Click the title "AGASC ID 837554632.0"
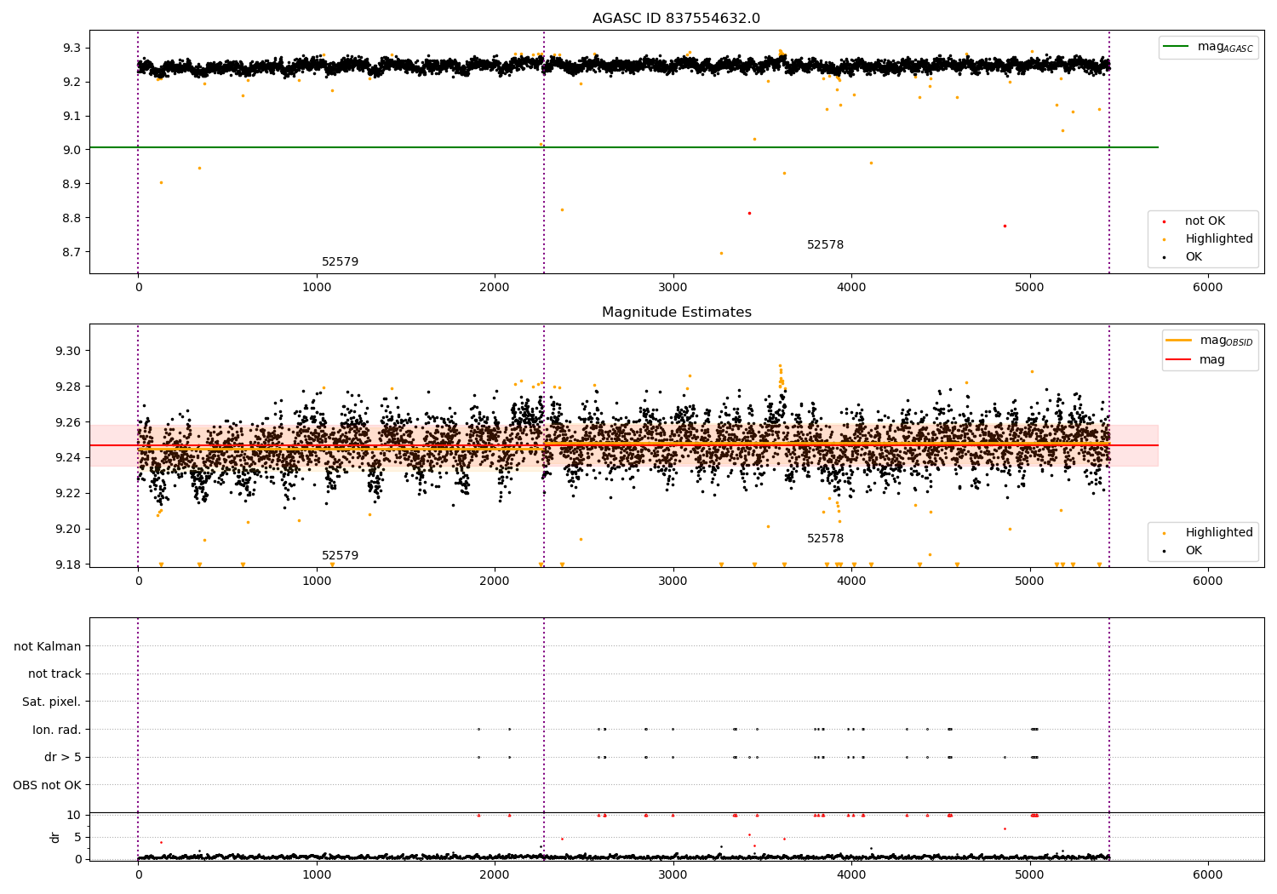Screen dimensions: 1277x894 click(x=676, y=19)
